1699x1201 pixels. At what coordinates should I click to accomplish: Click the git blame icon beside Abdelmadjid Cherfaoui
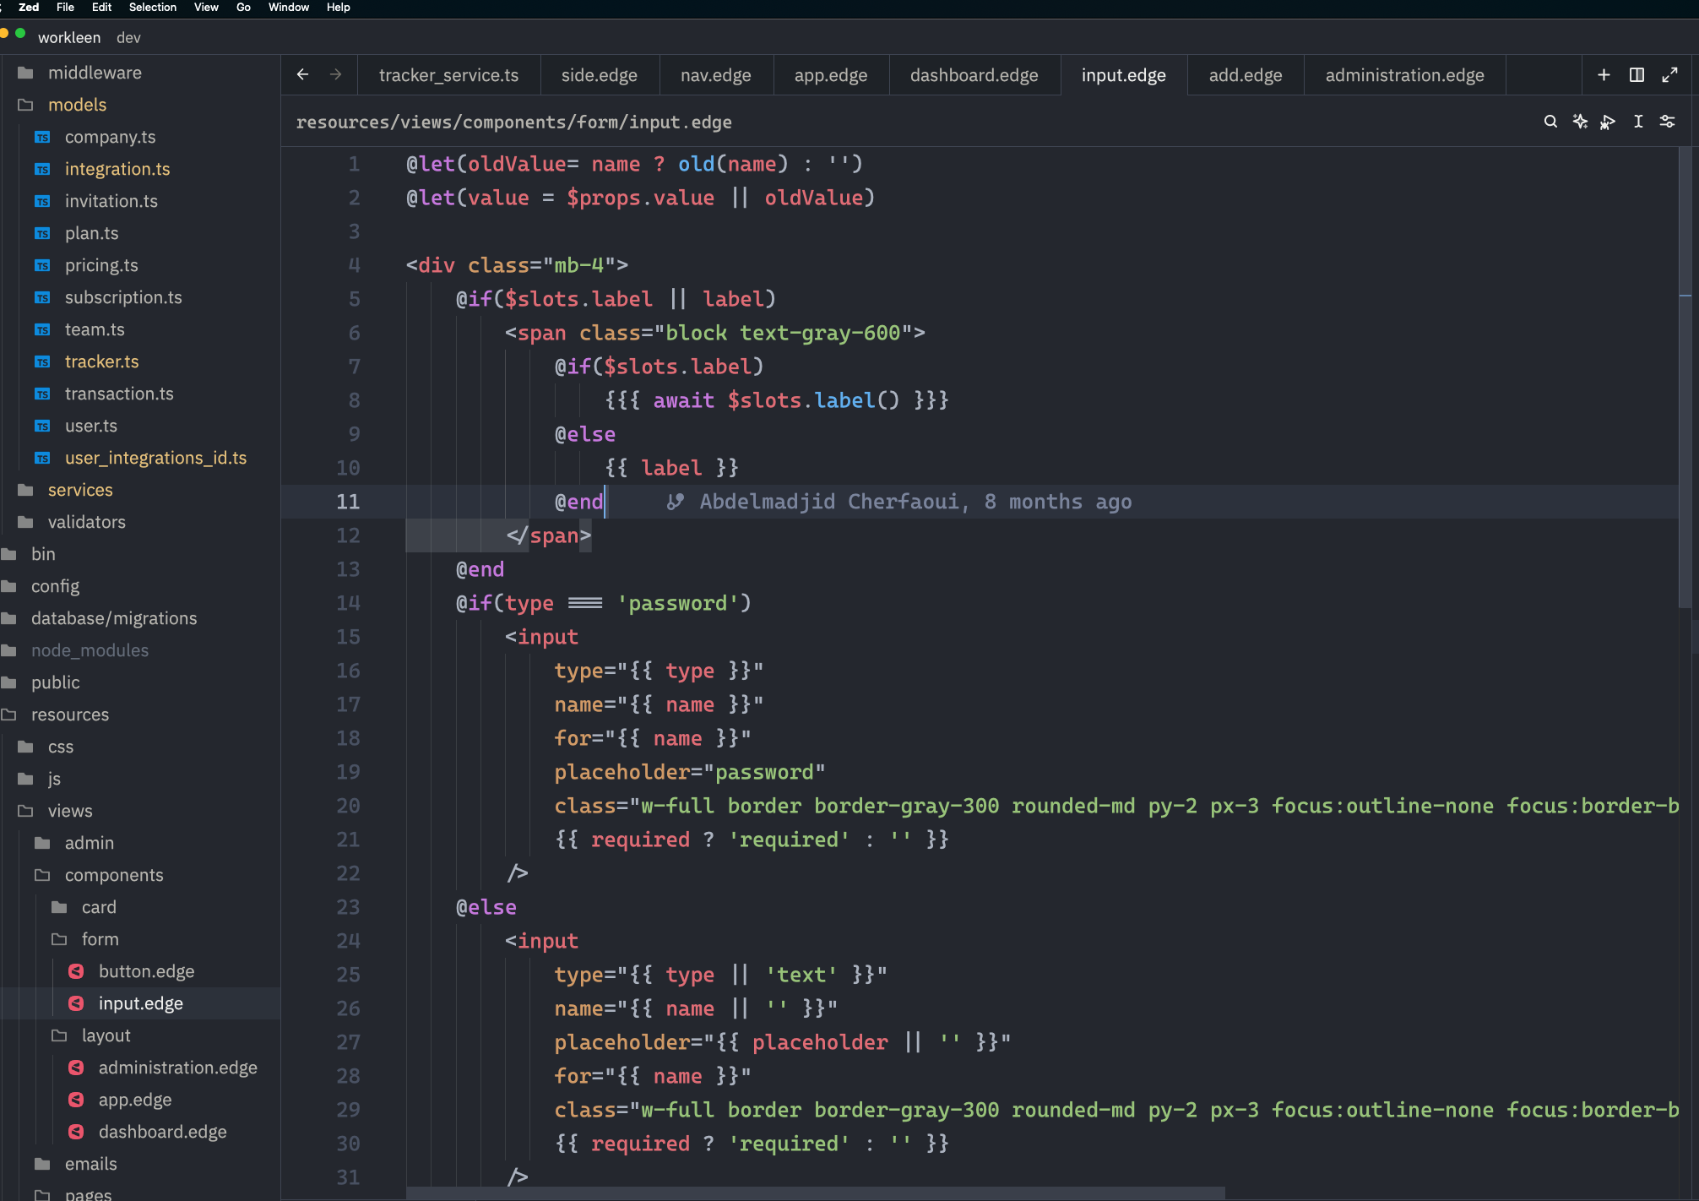675,502
